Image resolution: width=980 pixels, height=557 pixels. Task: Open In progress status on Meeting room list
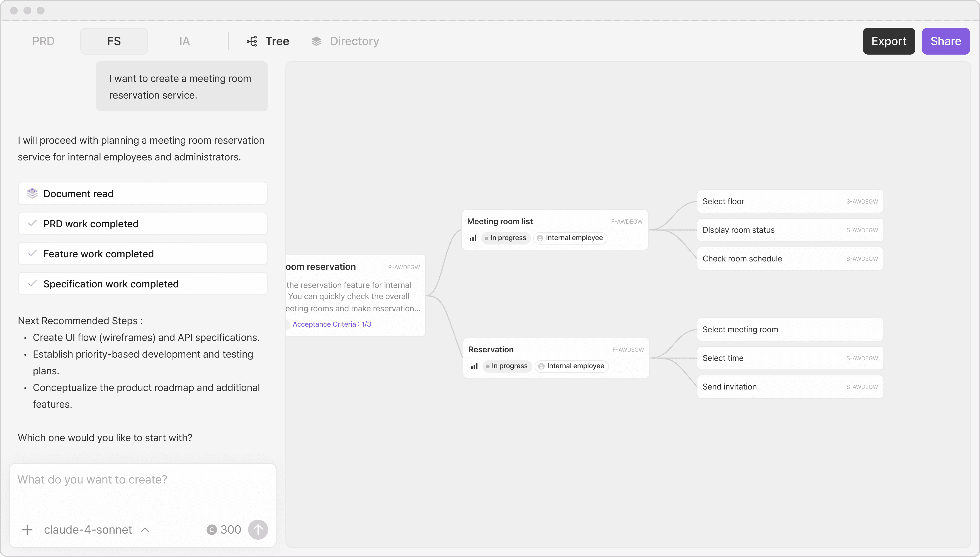[506, 238]
